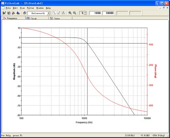The height and width of the screenshot is (138, 170).
Task: Open the File menu
Action: click(x=8, y=8)
